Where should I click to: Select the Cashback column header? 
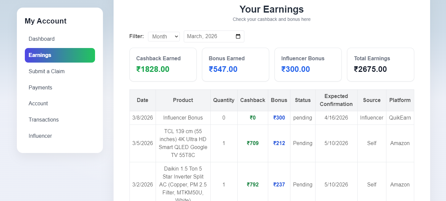pyautogui.click(x=253, y=100)
